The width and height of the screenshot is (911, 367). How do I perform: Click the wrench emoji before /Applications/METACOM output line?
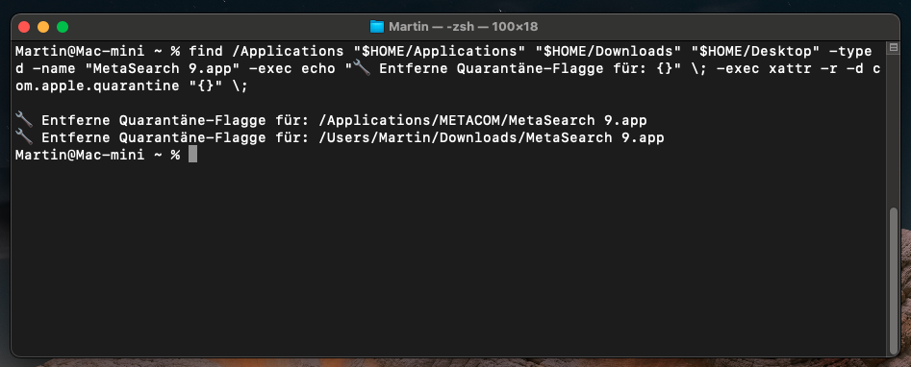click(x=24, y=121)
